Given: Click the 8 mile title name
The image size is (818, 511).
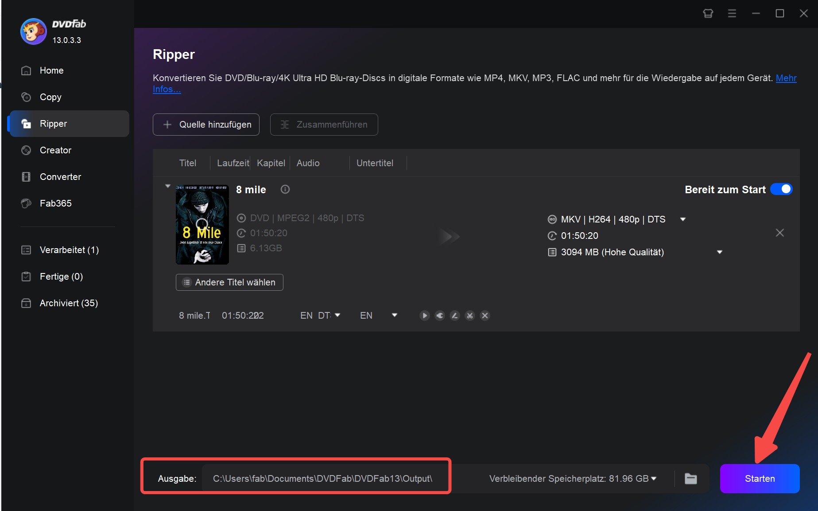Looking at the screenshot, I should pos(251,190).
